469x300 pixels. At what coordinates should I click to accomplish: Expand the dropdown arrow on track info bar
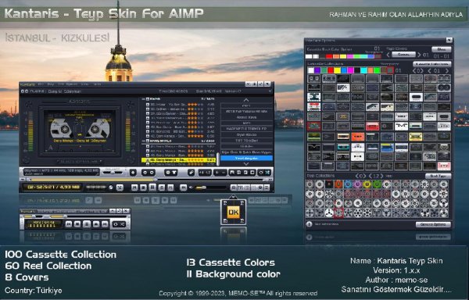click(x=270, y=91)
